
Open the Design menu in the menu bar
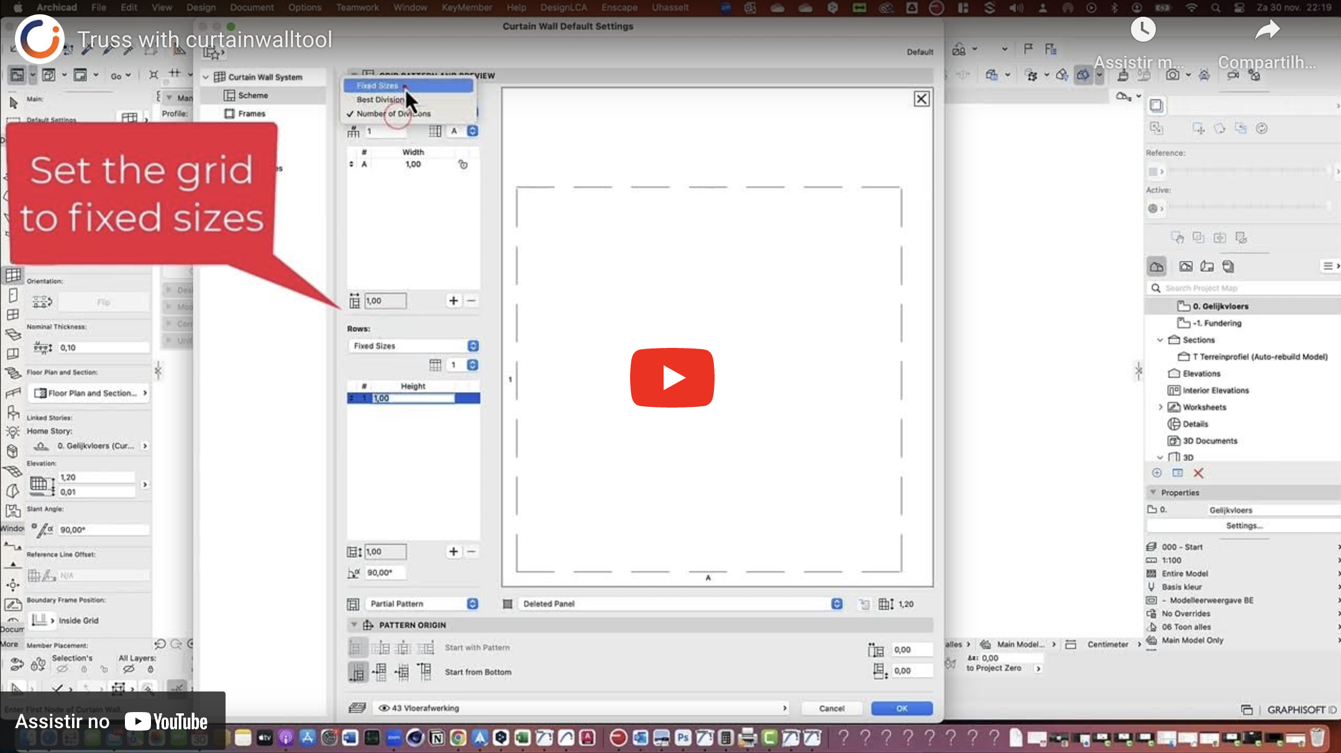point(201,7)
